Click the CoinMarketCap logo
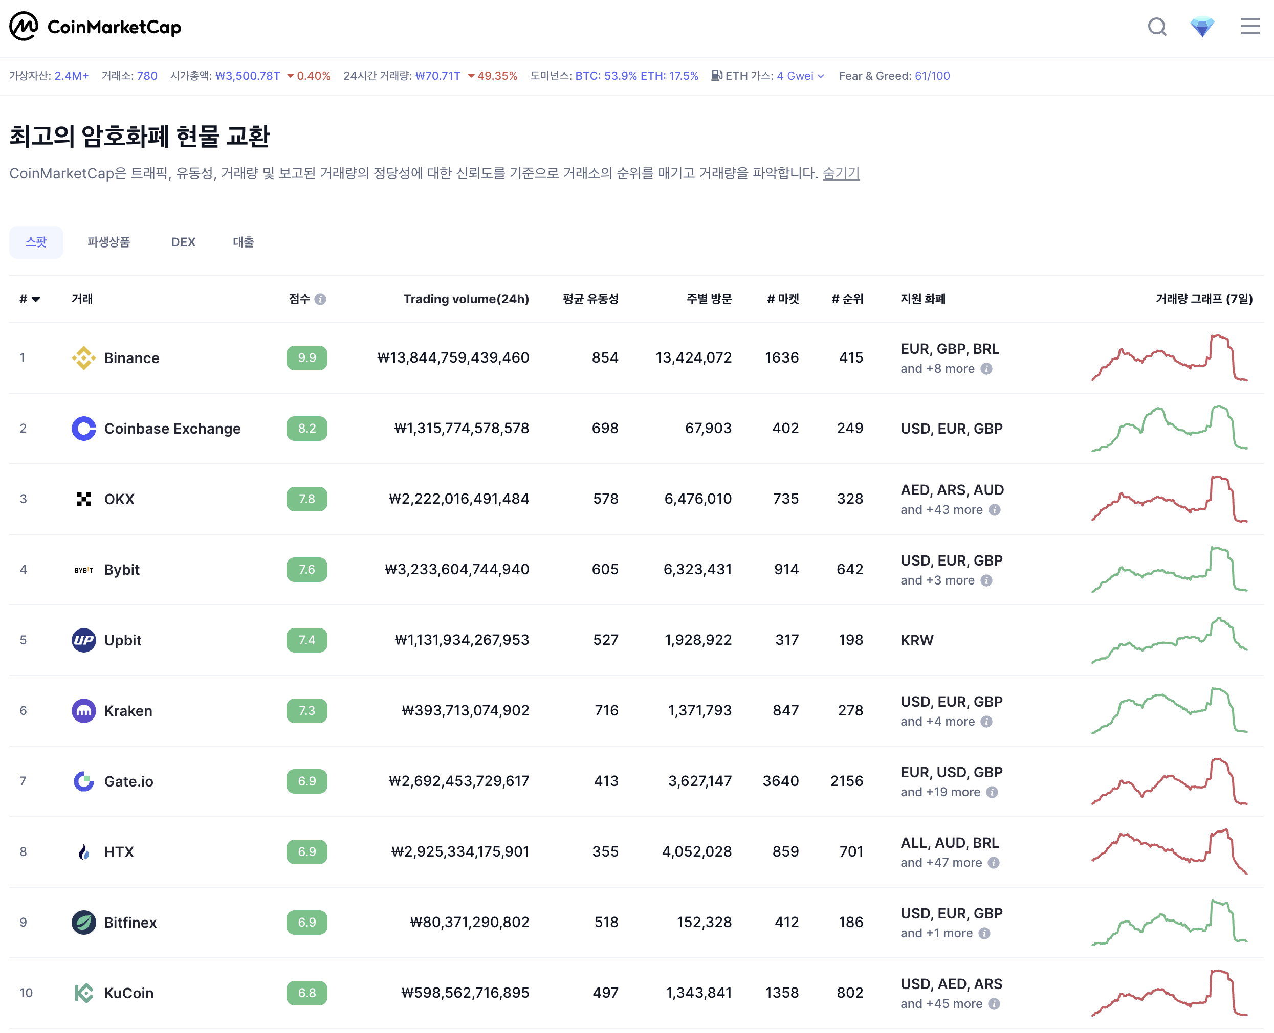 click(x=95, y=26)
